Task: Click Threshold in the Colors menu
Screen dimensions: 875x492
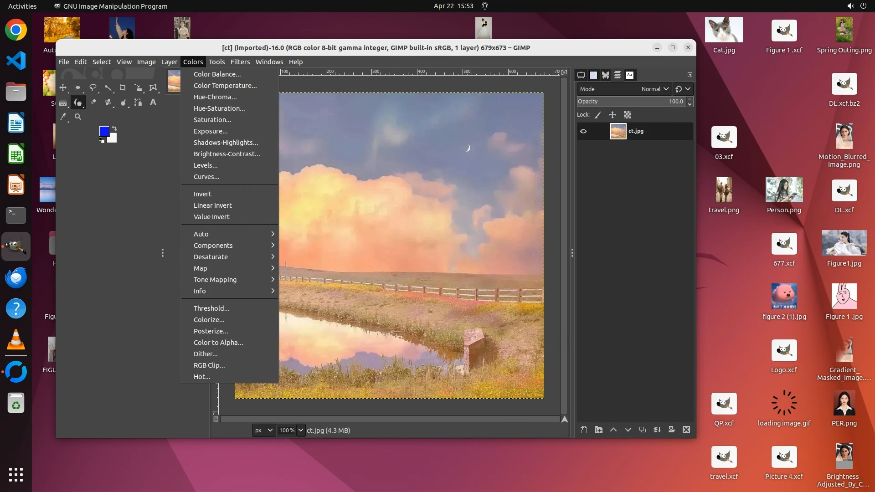Action: pos(211,308)
